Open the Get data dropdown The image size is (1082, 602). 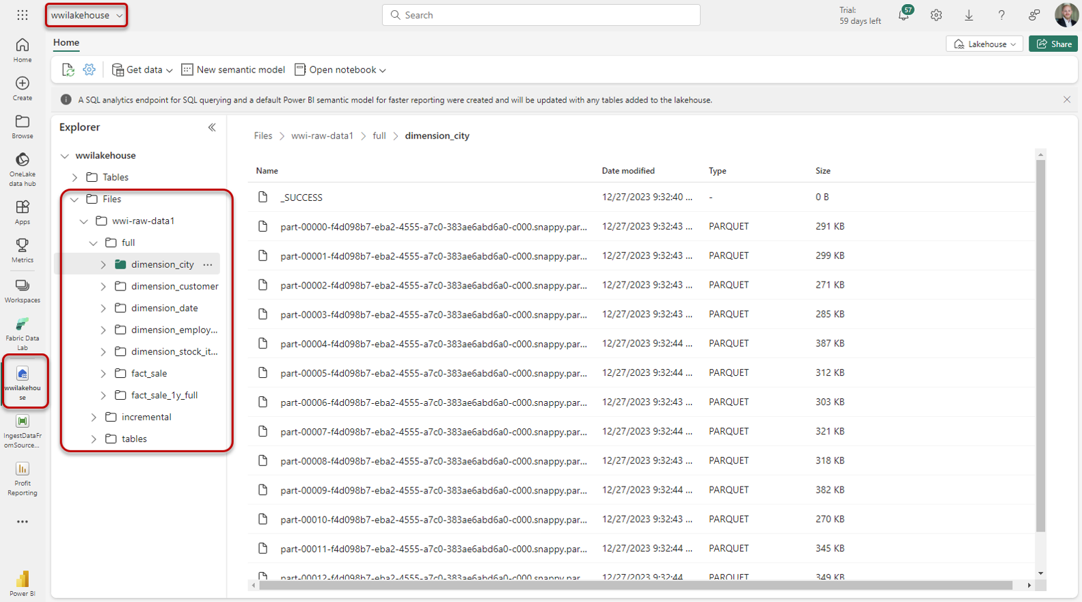pyautogui.click(x=142, y=70)
